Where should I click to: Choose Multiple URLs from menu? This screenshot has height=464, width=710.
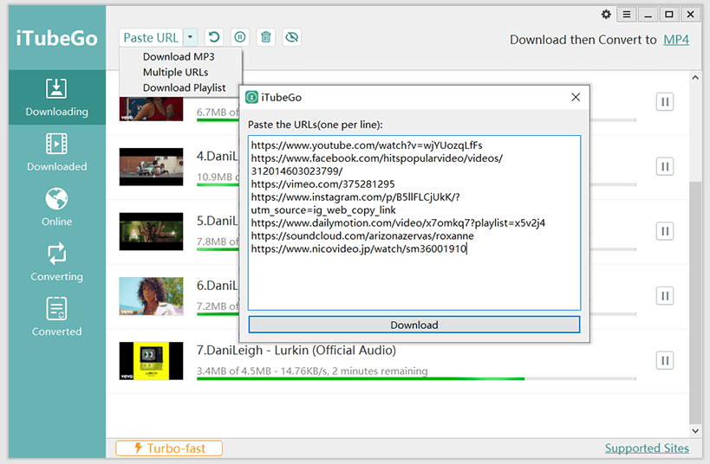(x=176, y=72)
